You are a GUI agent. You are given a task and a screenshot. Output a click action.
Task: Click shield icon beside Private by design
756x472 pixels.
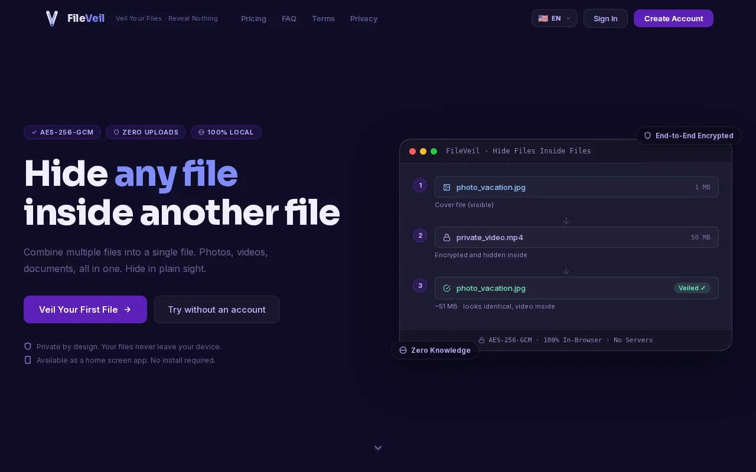click(28, 346)
